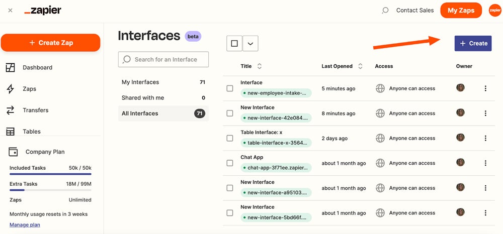Open the Dashboard icon in sidebar

[x=10, y=68]
